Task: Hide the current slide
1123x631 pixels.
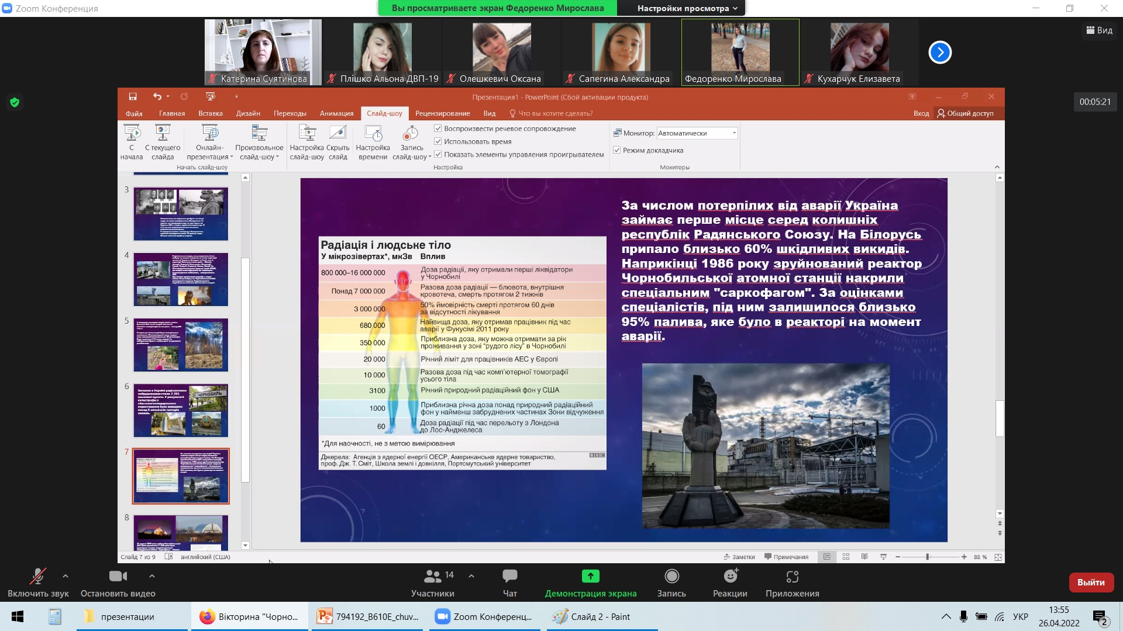Action: (338, 142)
